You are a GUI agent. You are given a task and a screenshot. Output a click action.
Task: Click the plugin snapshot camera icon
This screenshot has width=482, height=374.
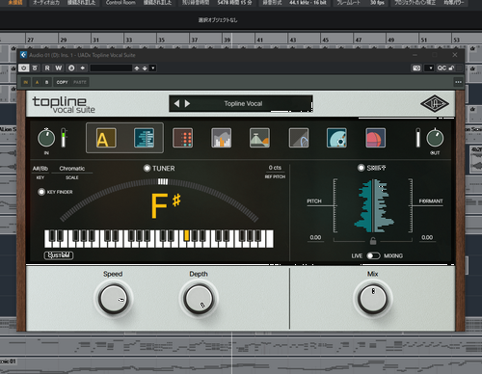click(416, 68)
